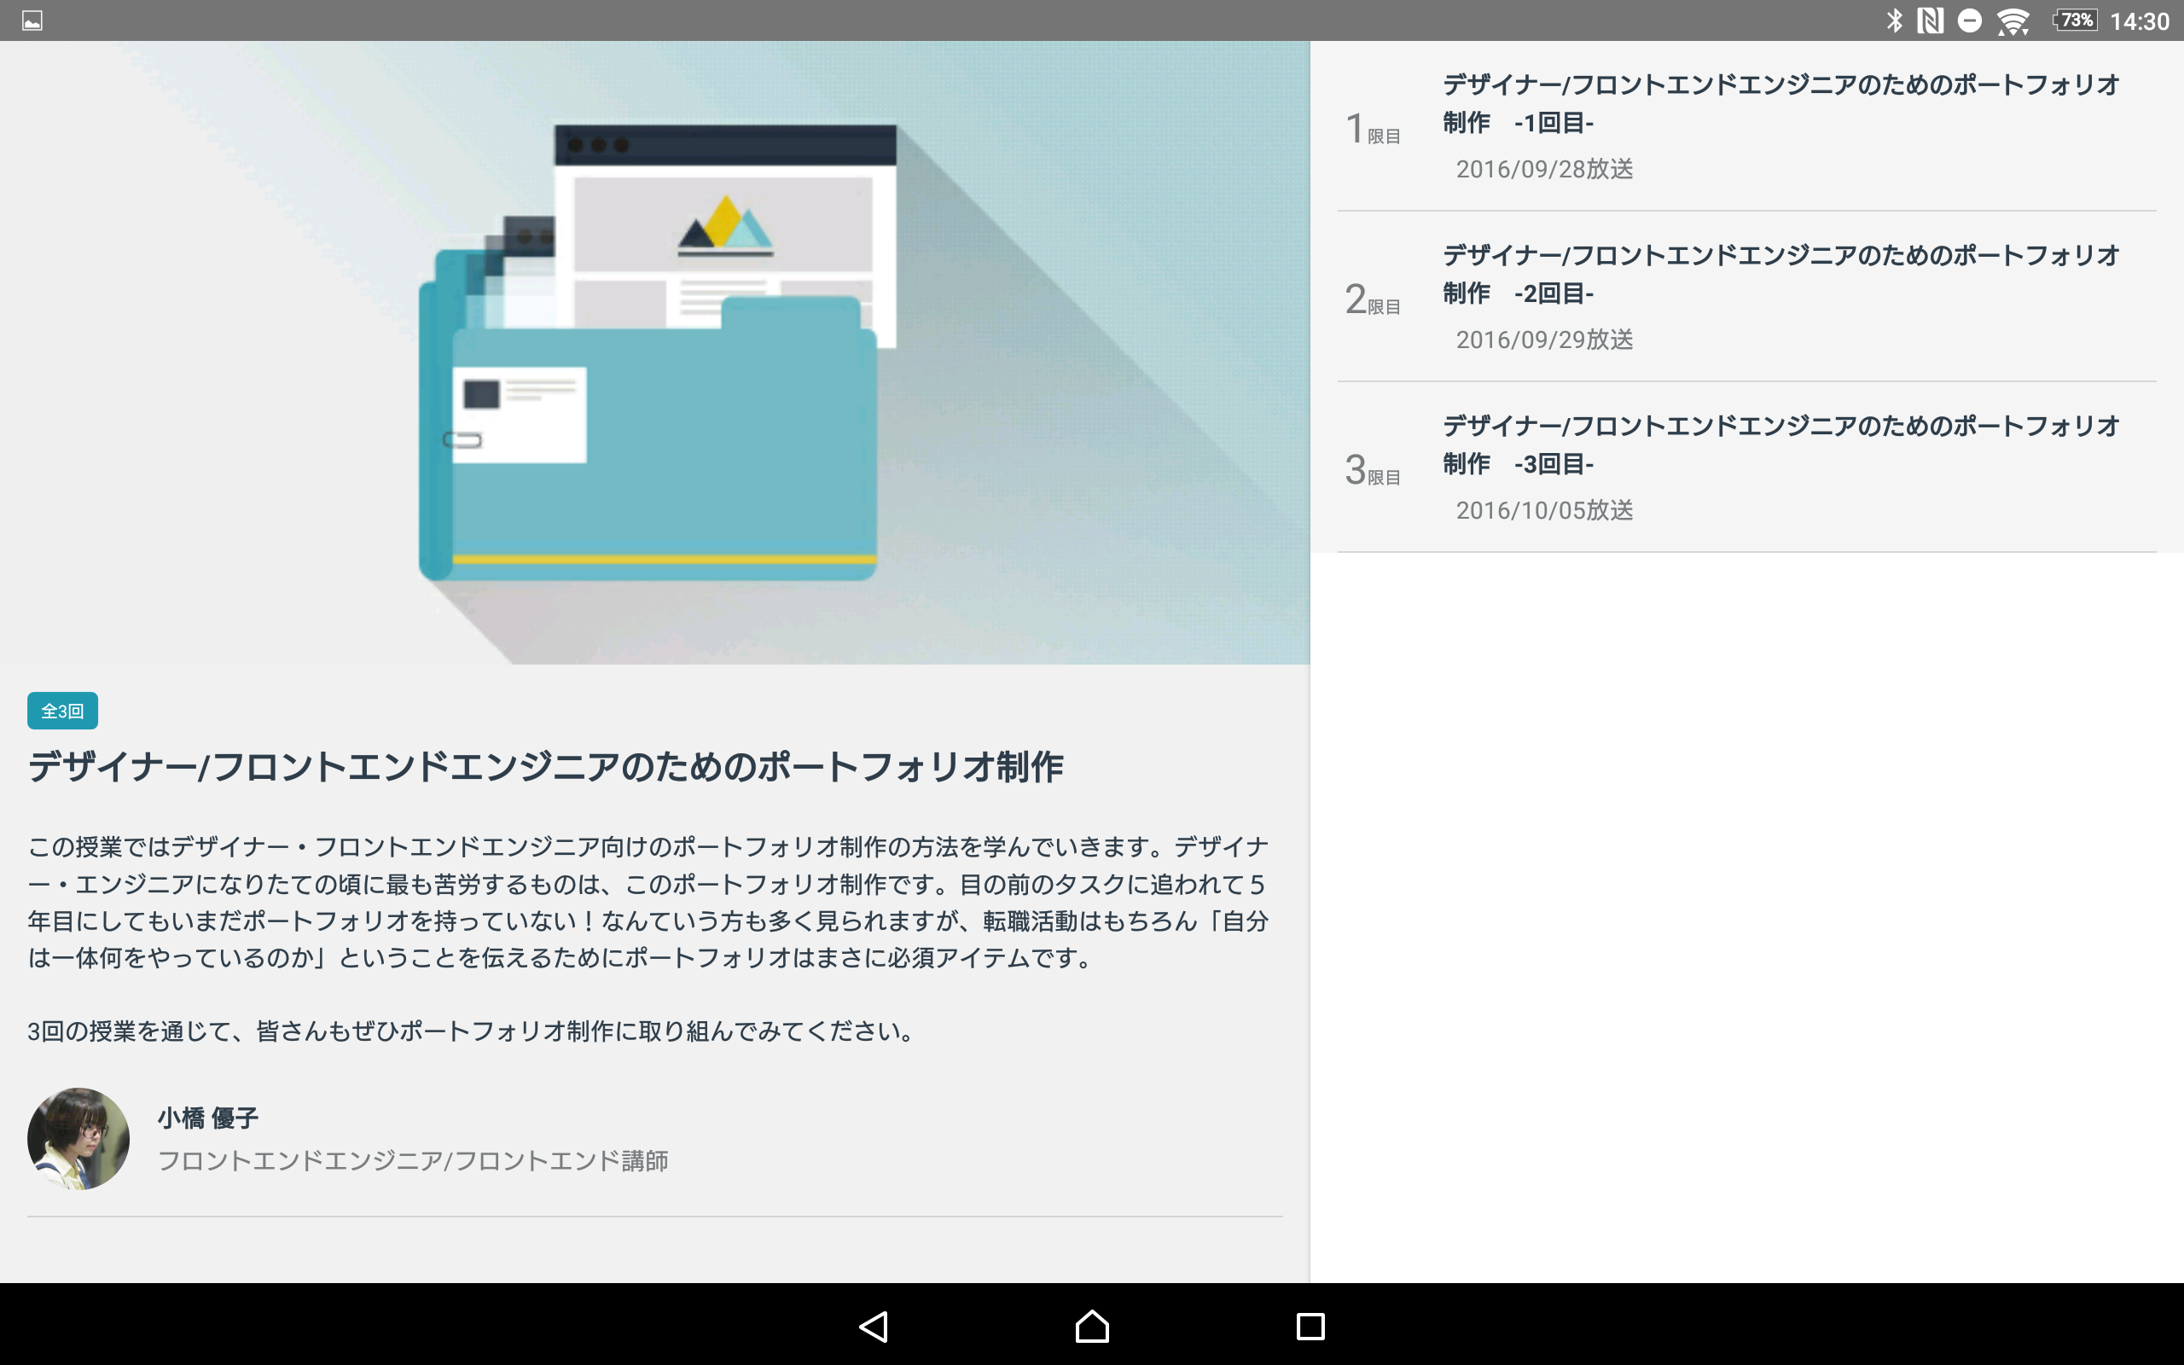
Task: Tap the course heading ポートフォリオ制作
Action: [x=545, y=766]
